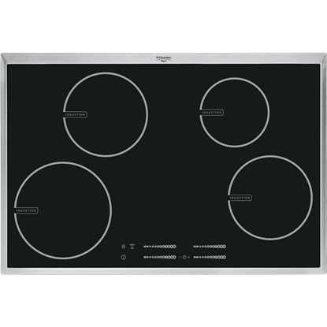This screenshot has height=327, width=327.
Task: Click the INDUCTION label on rear left zone
Action: pos(75,115)
